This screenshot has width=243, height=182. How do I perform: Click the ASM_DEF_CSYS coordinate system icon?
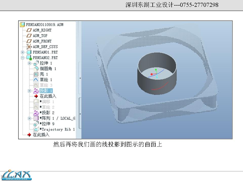(x=29, y=47)
